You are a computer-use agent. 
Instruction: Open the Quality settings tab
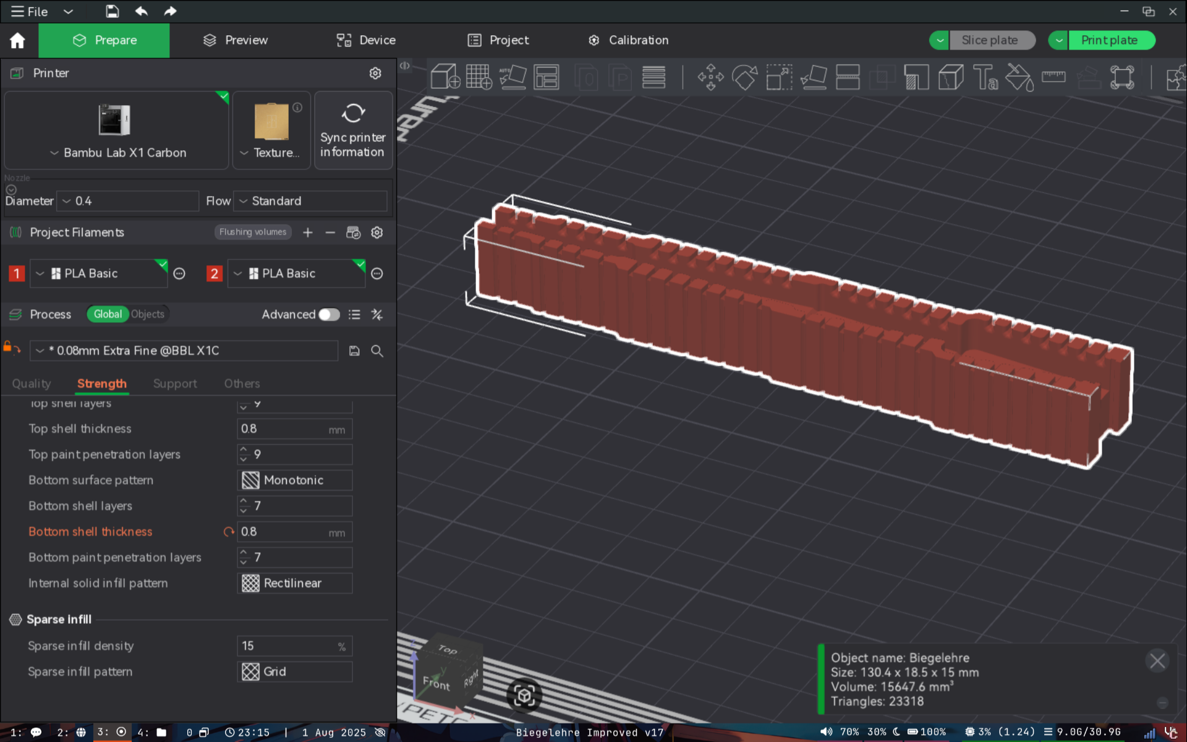pyautogui.click(x=32, y=383)
